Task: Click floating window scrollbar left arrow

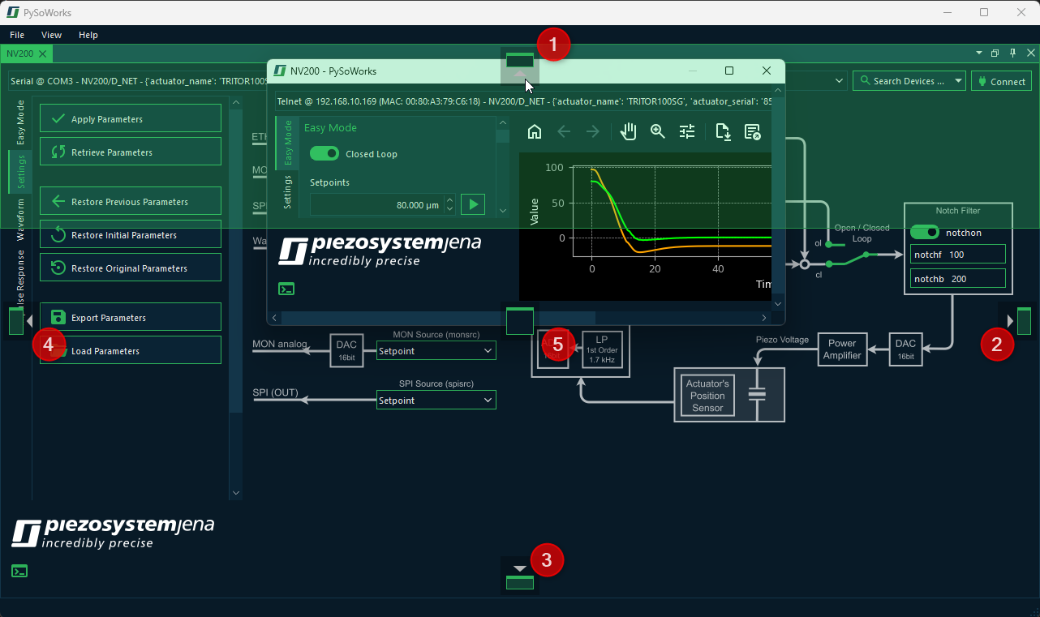Action: (x=274, y=318)
